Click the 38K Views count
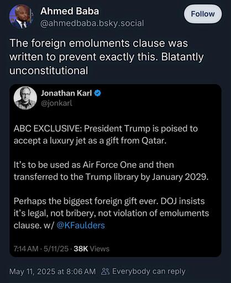 (x=92, y=249)
